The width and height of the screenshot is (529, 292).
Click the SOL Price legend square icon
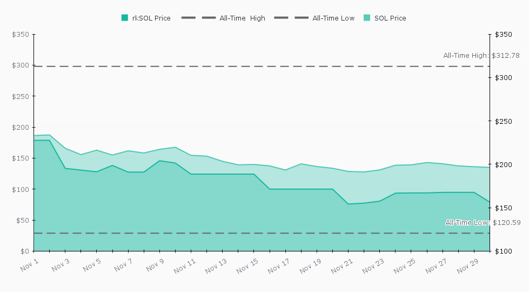coord(367,18)
